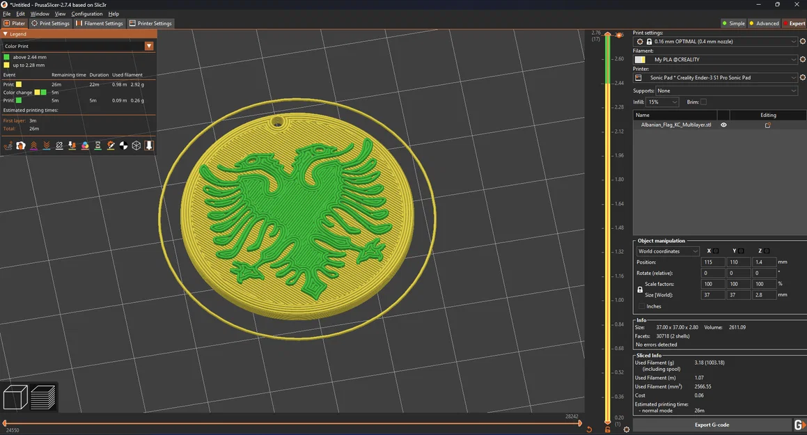
Task: Click gear icon beside Filament preset
Action: point(802,59)
